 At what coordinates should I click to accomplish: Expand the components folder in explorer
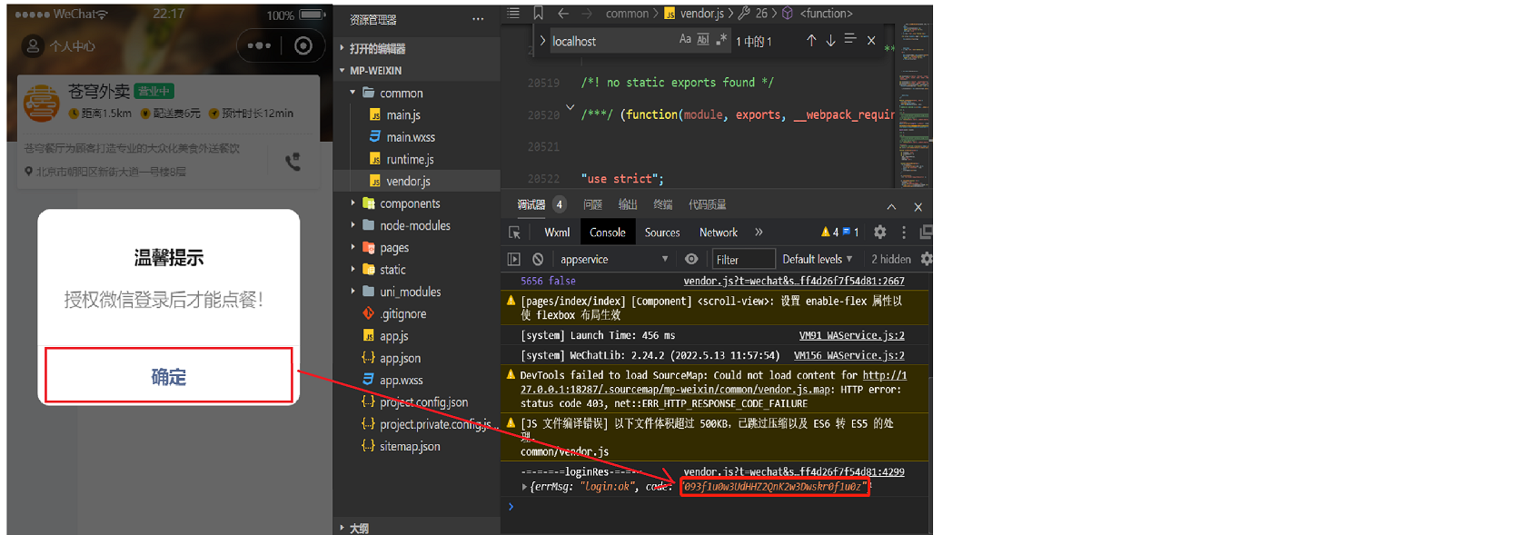pos(353,203)
